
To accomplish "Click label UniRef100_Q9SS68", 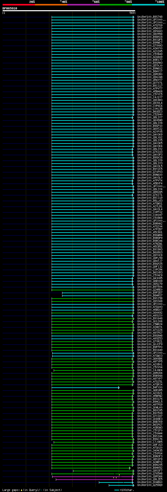I will click(150, 301).
